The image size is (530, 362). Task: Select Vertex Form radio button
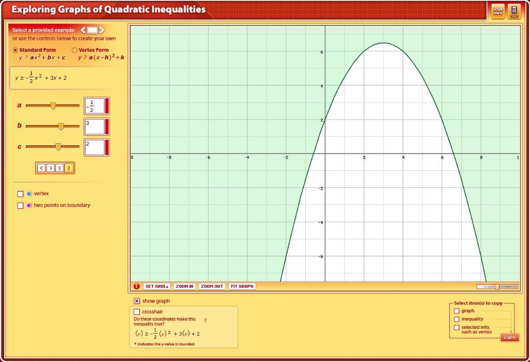(x=75, y=50)
